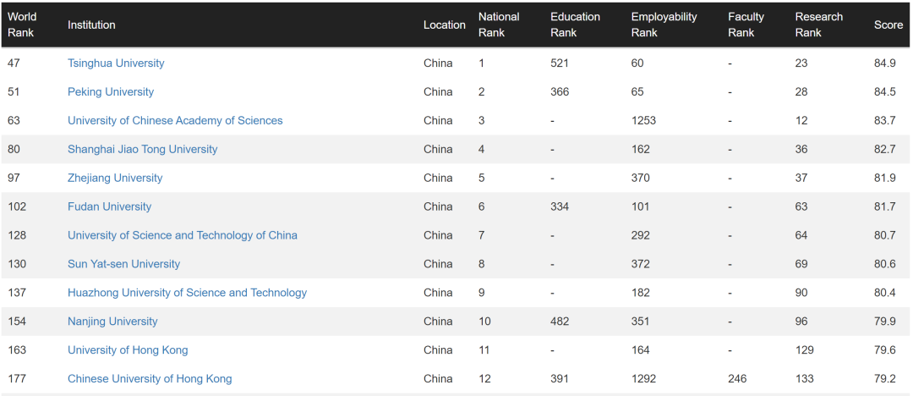Click University of Chinese Academy of Sciences
This screenshot has width=913, height=396.
[175, 121]
